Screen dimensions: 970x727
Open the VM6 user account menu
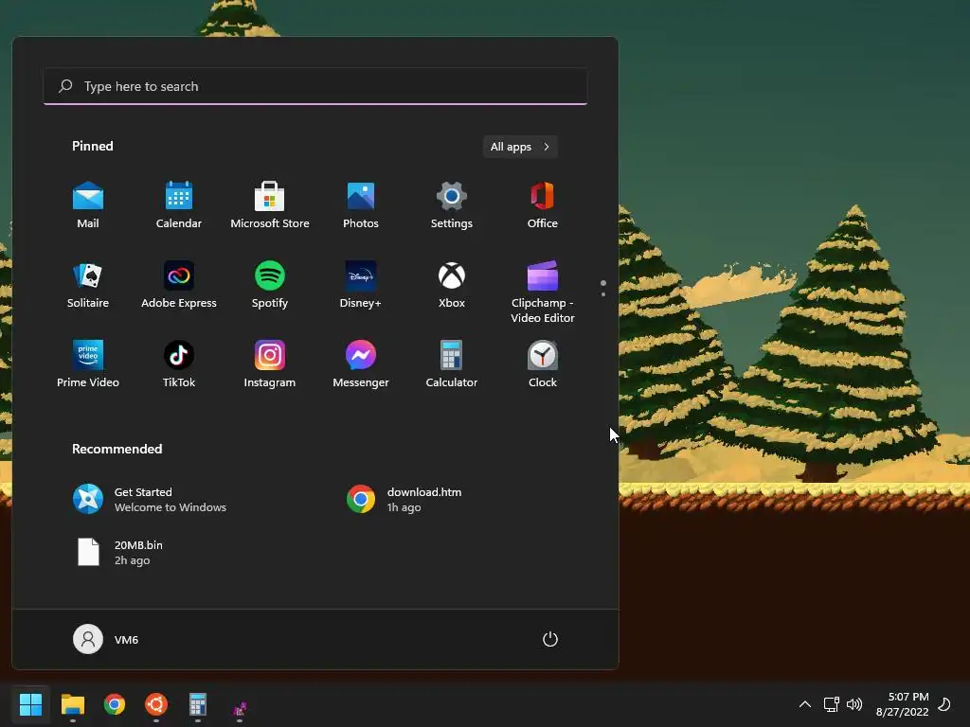click(106, 639)
